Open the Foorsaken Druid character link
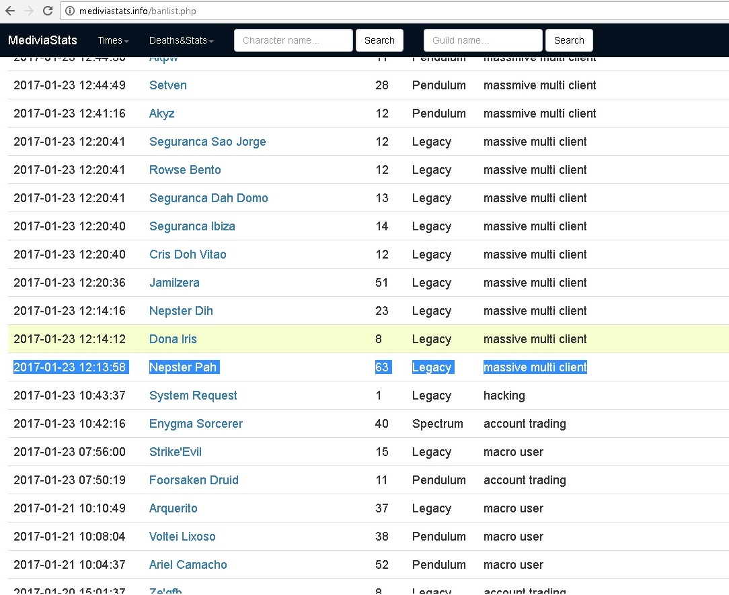This screenshot has height=595, width=729. click(194, 480)
